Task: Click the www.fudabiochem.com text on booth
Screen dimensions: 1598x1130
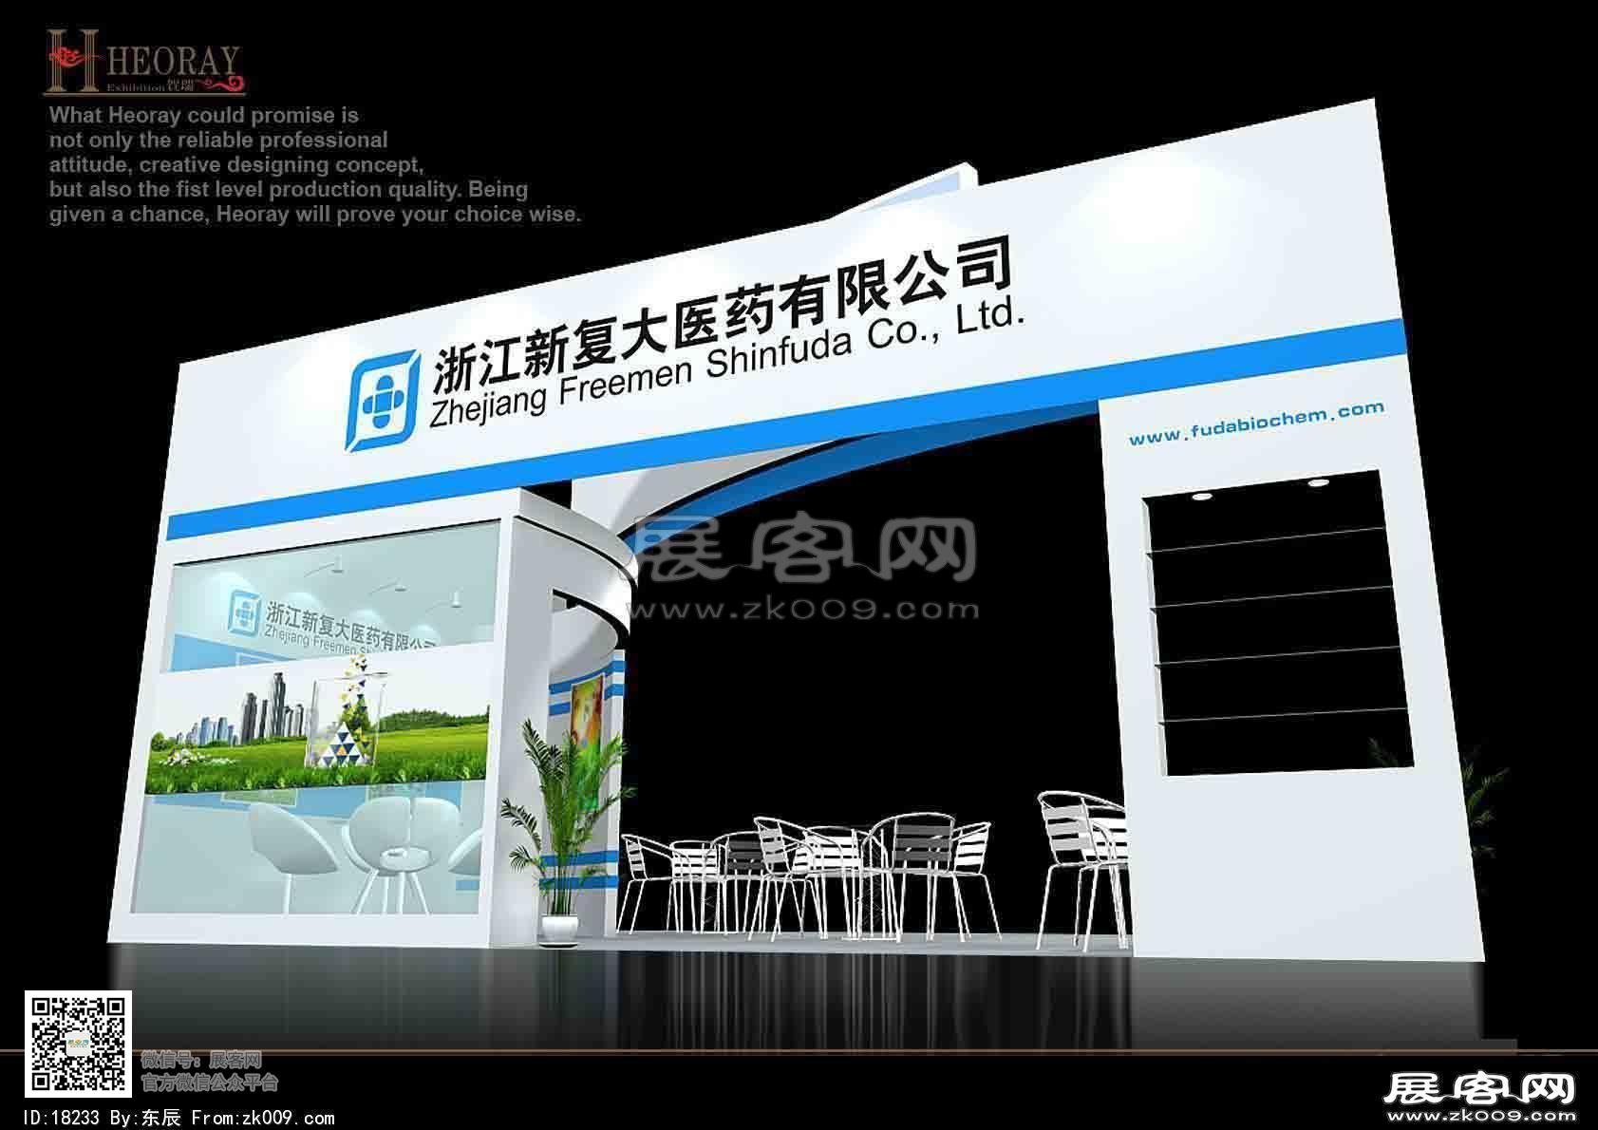Action: pos(1256,423)
